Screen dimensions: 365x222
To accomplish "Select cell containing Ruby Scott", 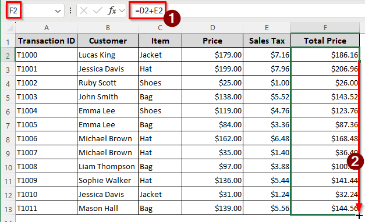I will 108,83.
